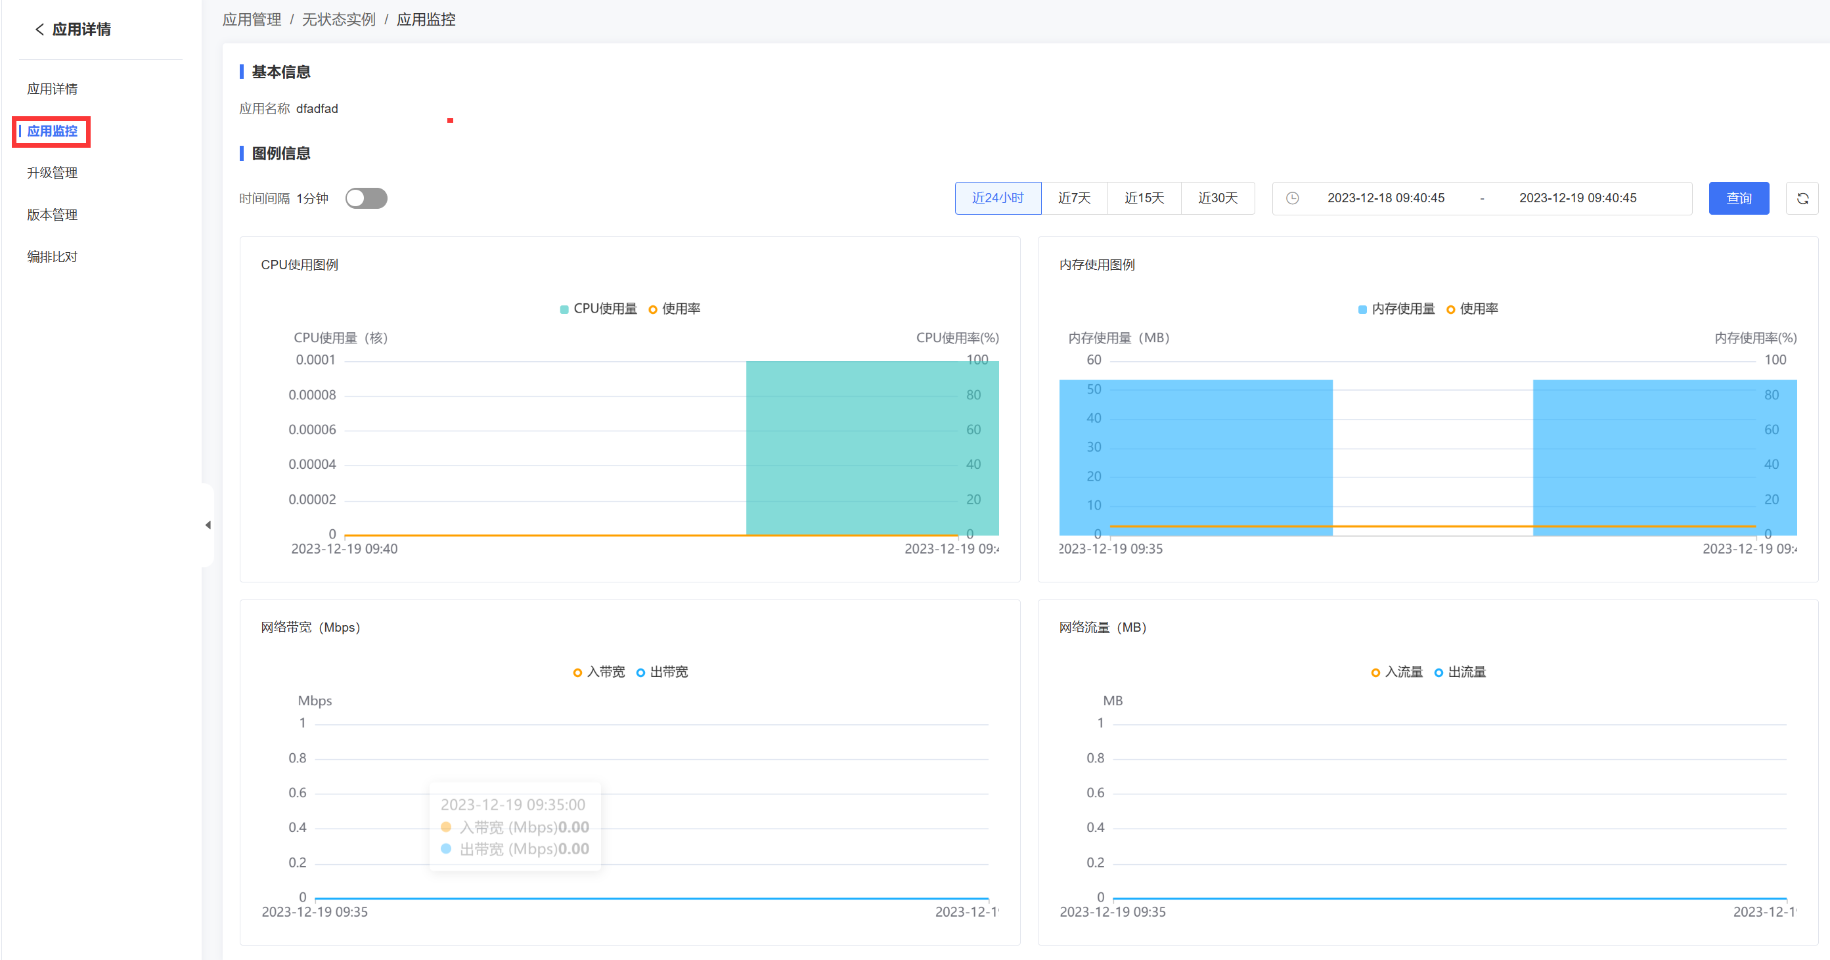Select the 近30天 time range
Screen dimensions: 1830x960
point(1217,198)
